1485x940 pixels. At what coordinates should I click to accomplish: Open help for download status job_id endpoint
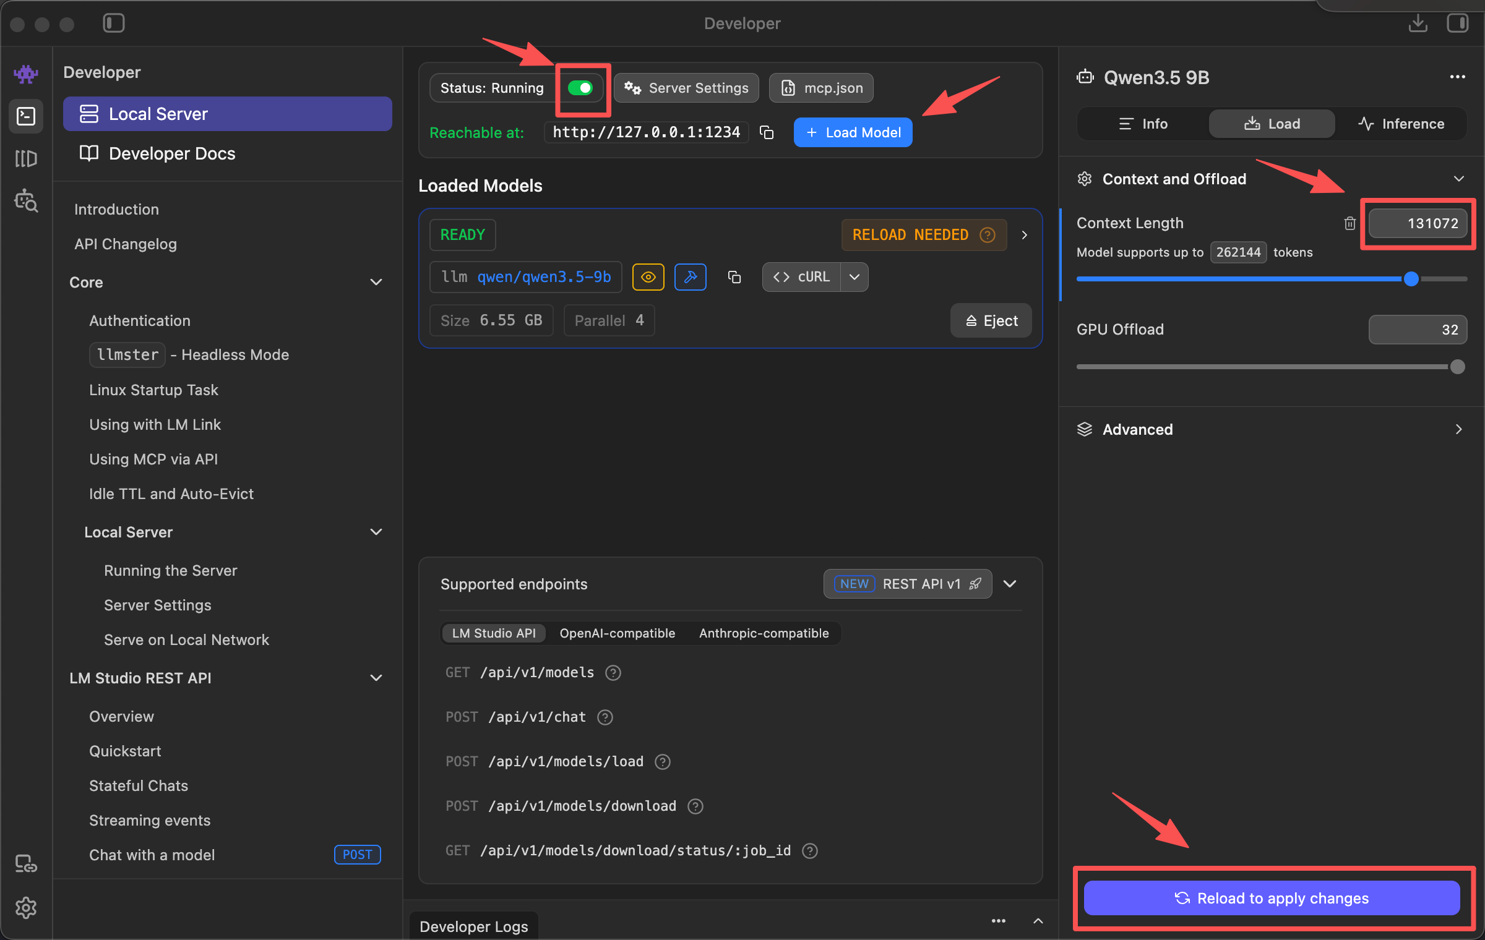point(810,851)
